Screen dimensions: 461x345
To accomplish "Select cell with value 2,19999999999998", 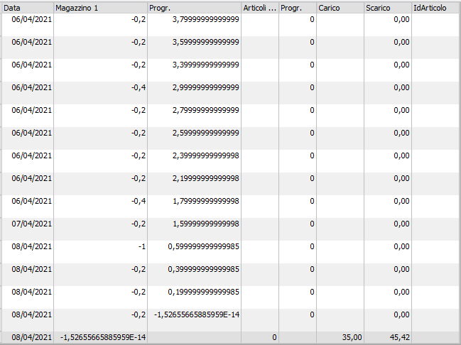I will tap(195, 184).
